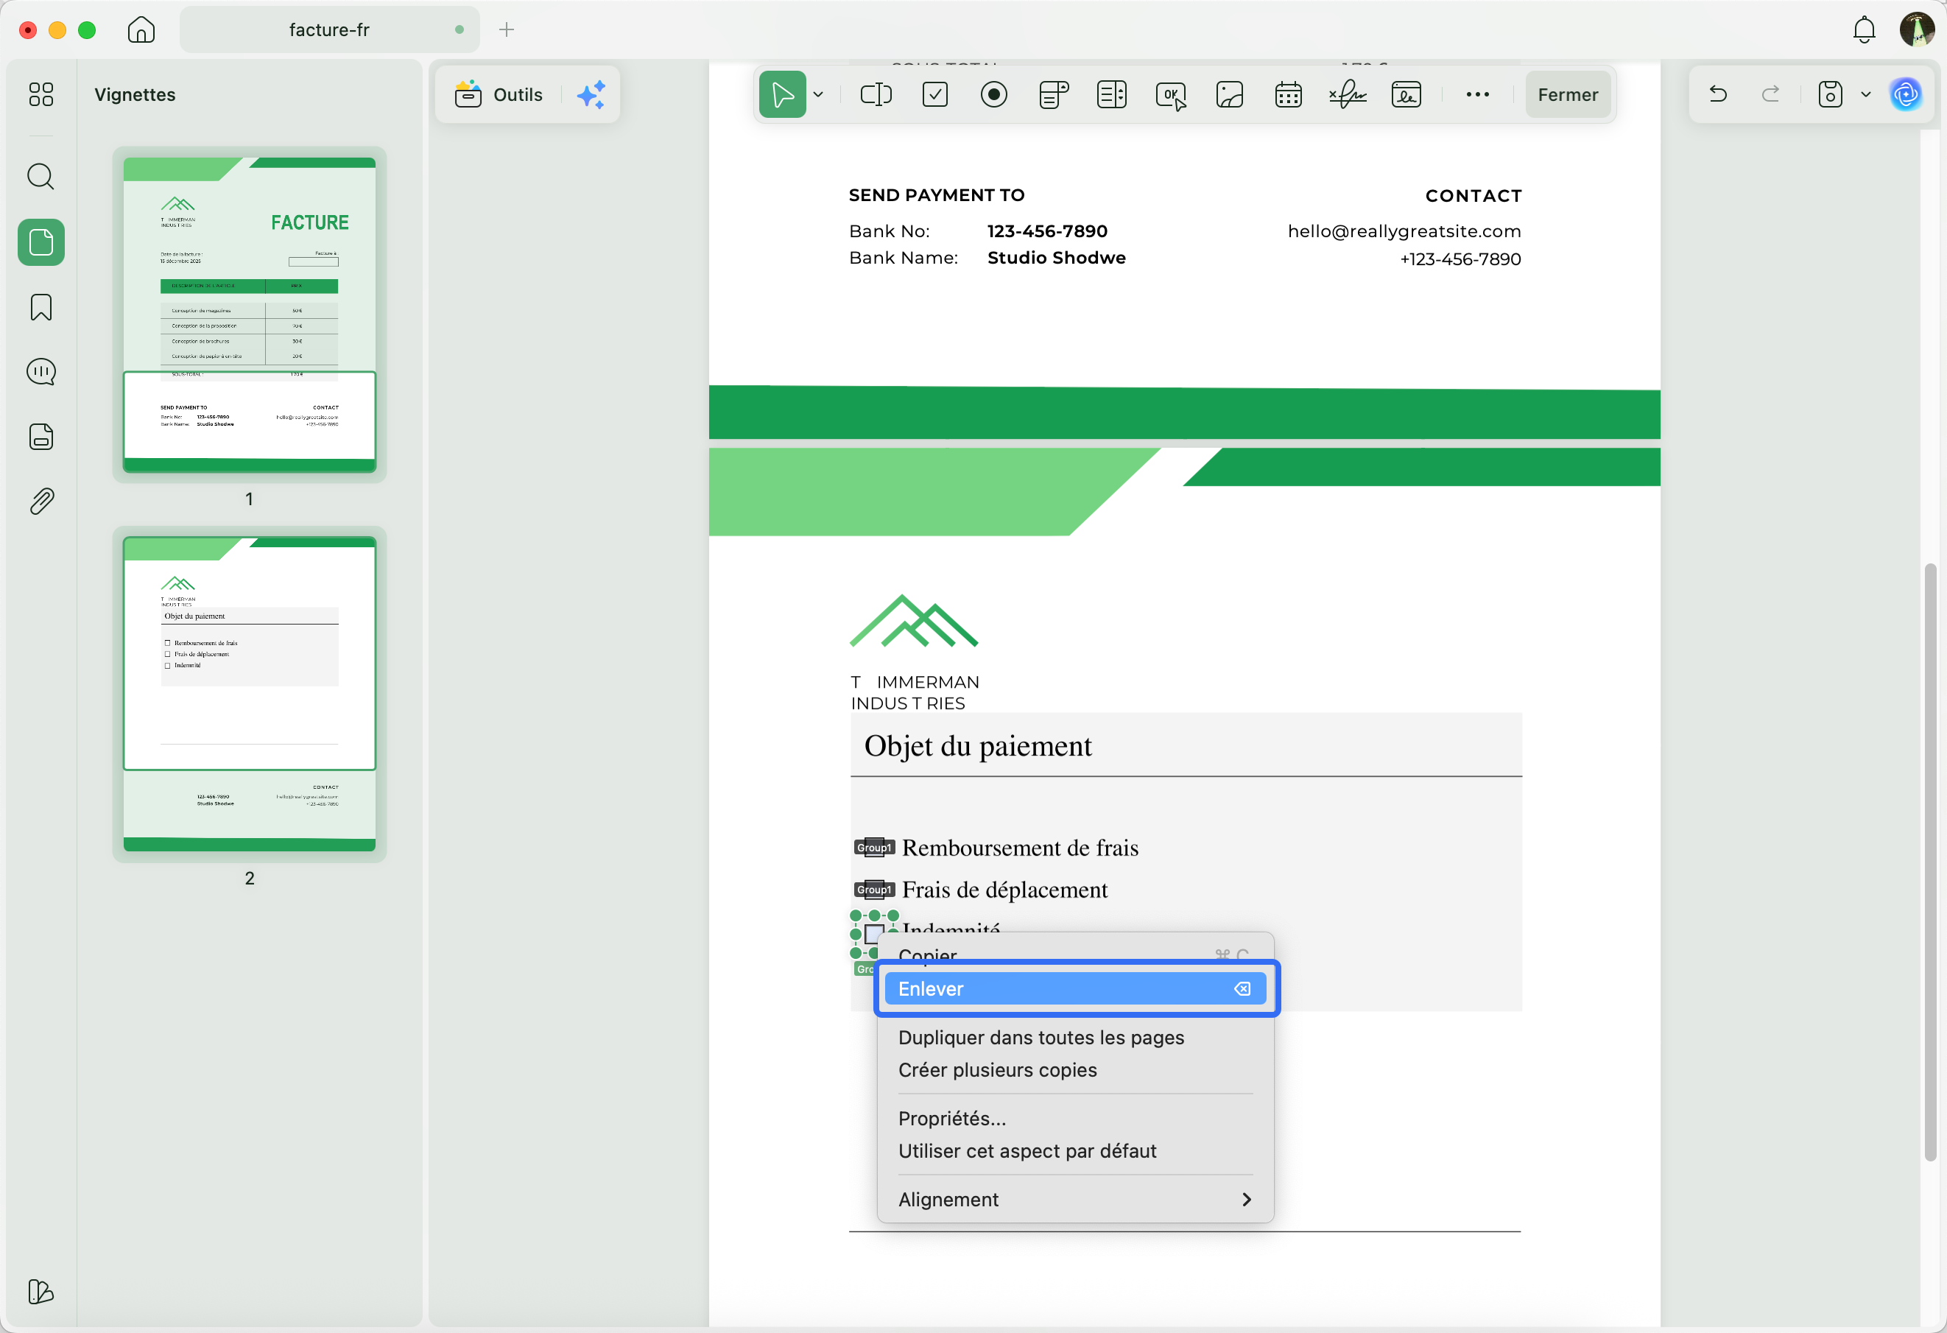Open the bottom-left sidebar icon
Viewport: 1947px width, 1333px height.
point(41,1291)
